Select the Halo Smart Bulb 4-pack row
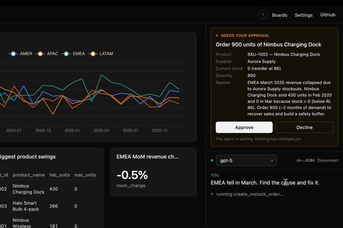The width and height of the screenshot is (343, 228). tap(49, 206)
